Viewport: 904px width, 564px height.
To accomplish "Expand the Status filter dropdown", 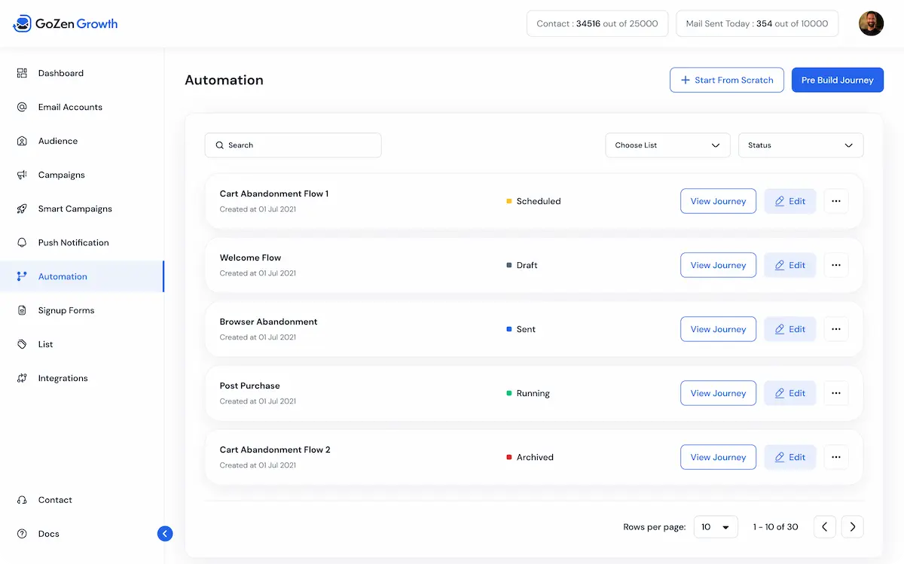I will click(x=800, y=145).
